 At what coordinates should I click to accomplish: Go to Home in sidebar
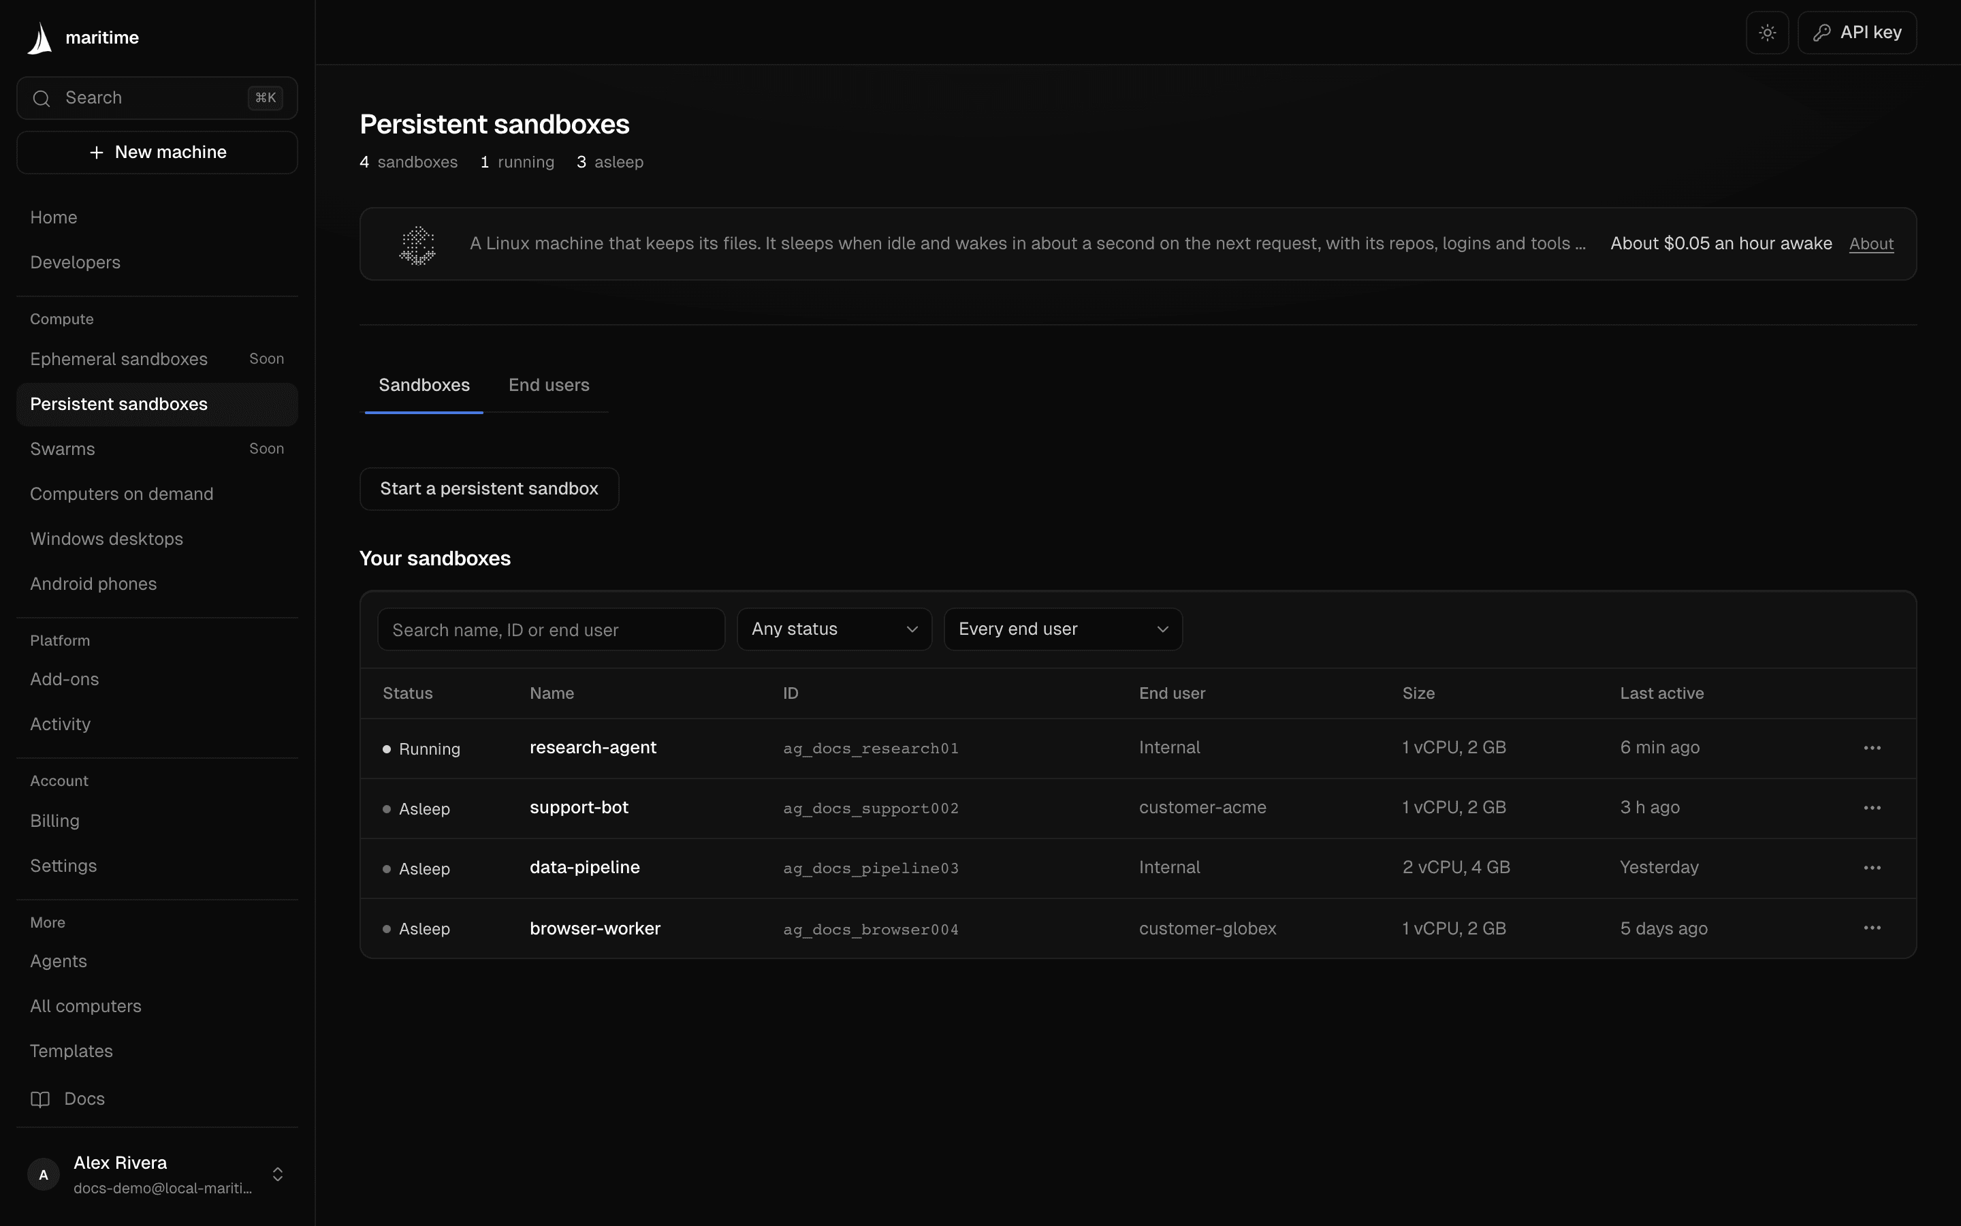tap(157, 217)
